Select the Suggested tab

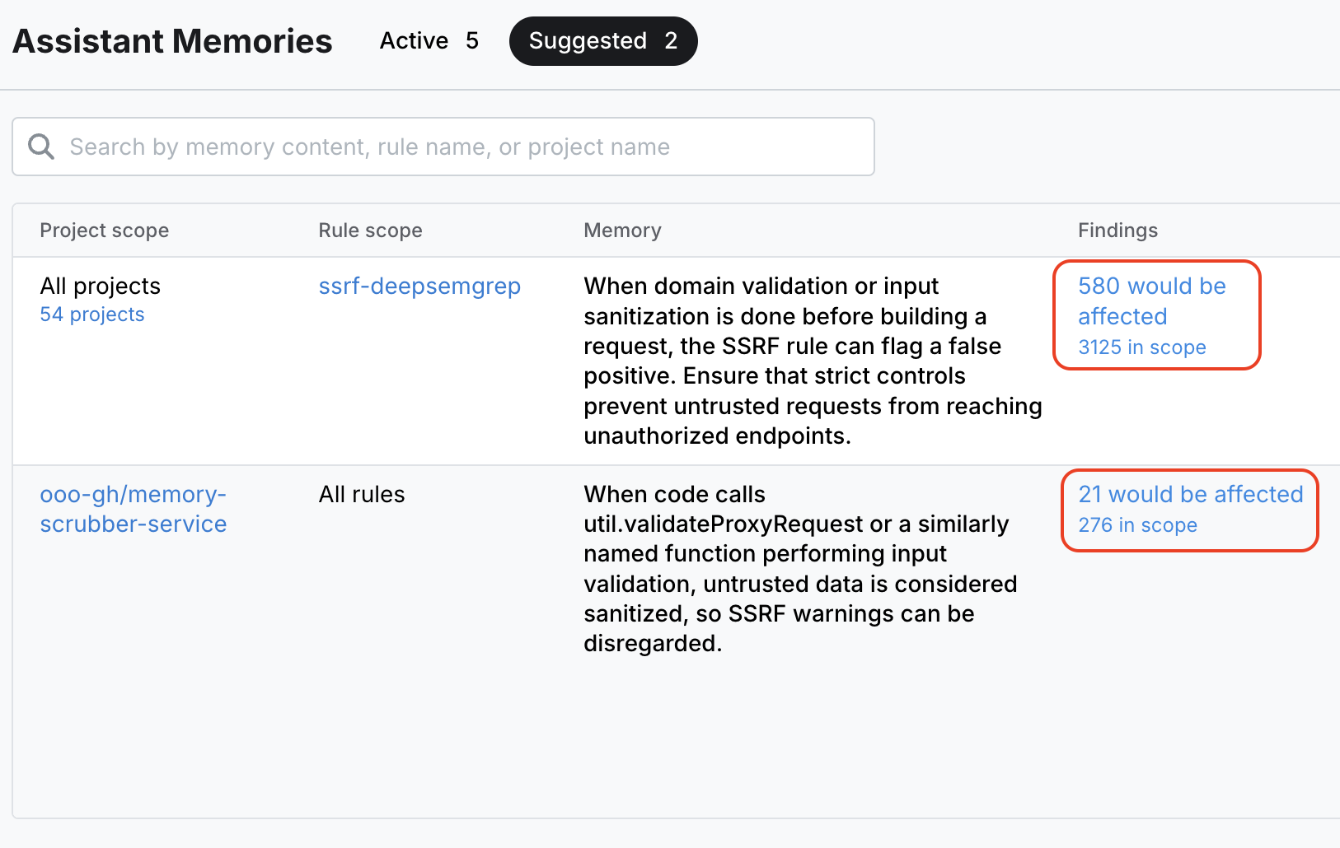click(x=602, y=41)
